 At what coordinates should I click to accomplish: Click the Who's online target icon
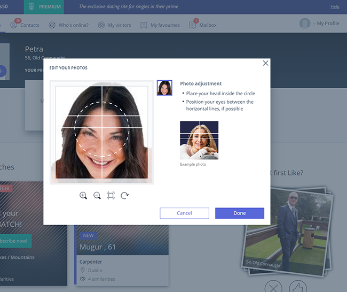(x=52, y=25)
